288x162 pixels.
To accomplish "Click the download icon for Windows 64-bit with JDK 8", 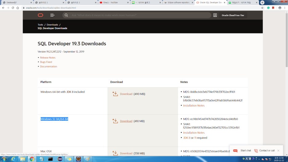I will click(x=115, y=94).
